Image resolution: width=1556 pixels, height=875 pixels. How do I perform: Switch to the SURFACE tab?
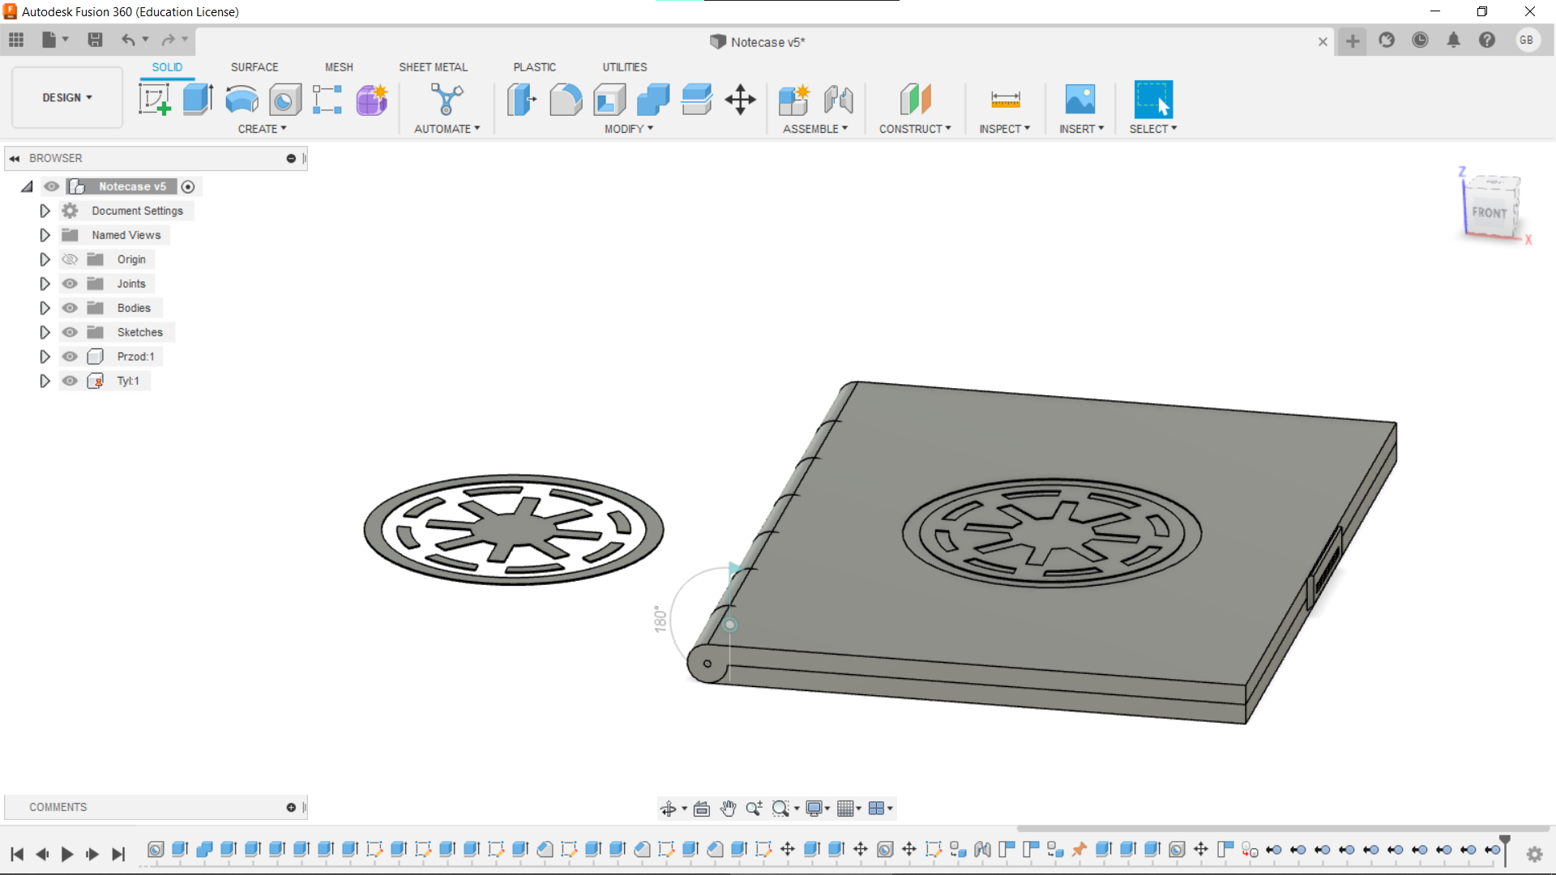click(x=254, y=67)
